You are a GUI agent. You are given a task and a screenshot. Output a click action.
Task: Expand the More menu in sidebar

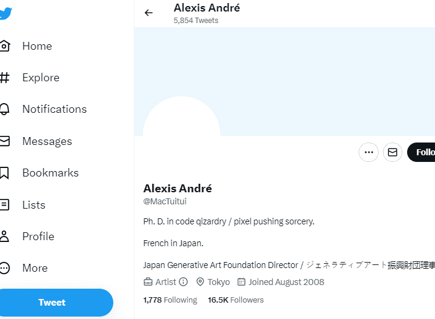(5, 268)
